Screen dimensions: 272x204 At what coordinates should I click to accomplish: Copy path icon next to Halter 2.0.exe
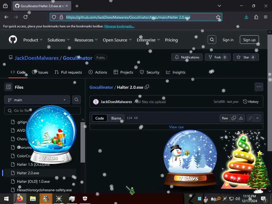point(147,87)
